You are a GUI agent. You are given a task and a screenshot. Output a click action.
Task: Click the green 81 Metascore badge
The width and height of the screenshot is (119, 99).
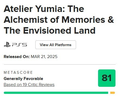pos(107,78)
